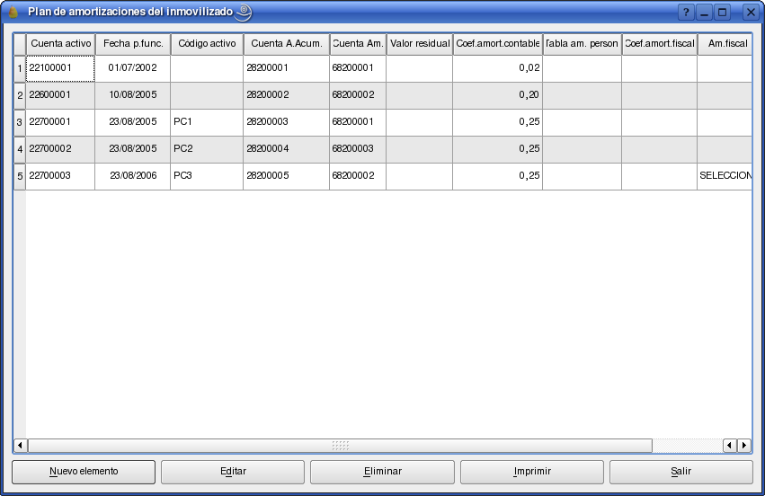Select cell 22700001
Screen dimensions: 765x496
[60, 122]
